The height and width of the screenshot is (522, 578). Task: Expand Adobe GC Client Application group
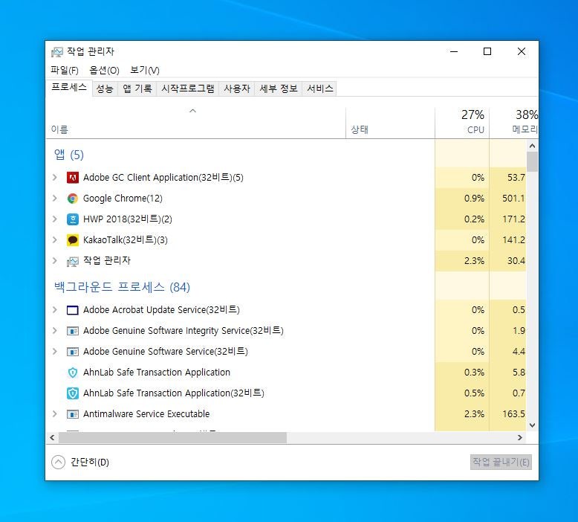[x=55, y=178]
